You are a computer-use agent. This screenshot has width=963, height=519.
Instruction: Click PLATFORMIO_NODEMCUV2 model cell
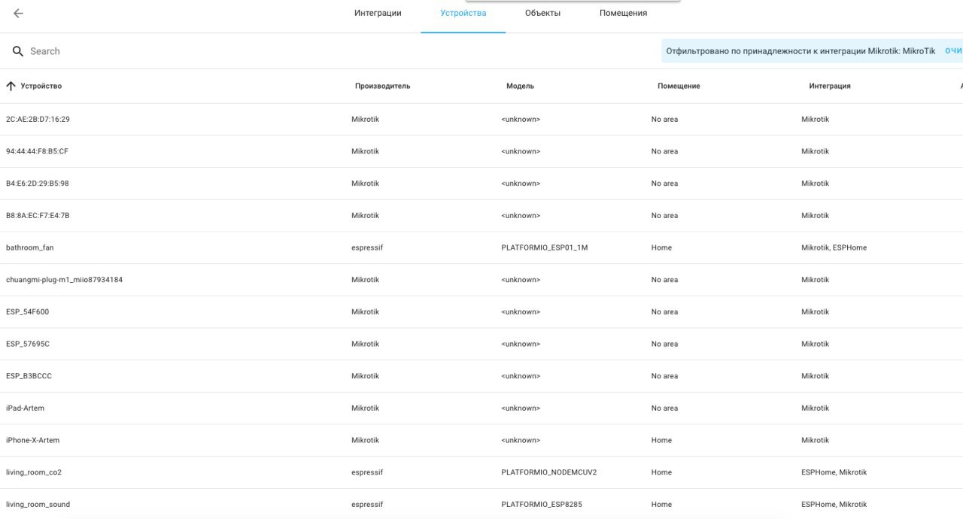pyautogui.click(x=548, y=472)
